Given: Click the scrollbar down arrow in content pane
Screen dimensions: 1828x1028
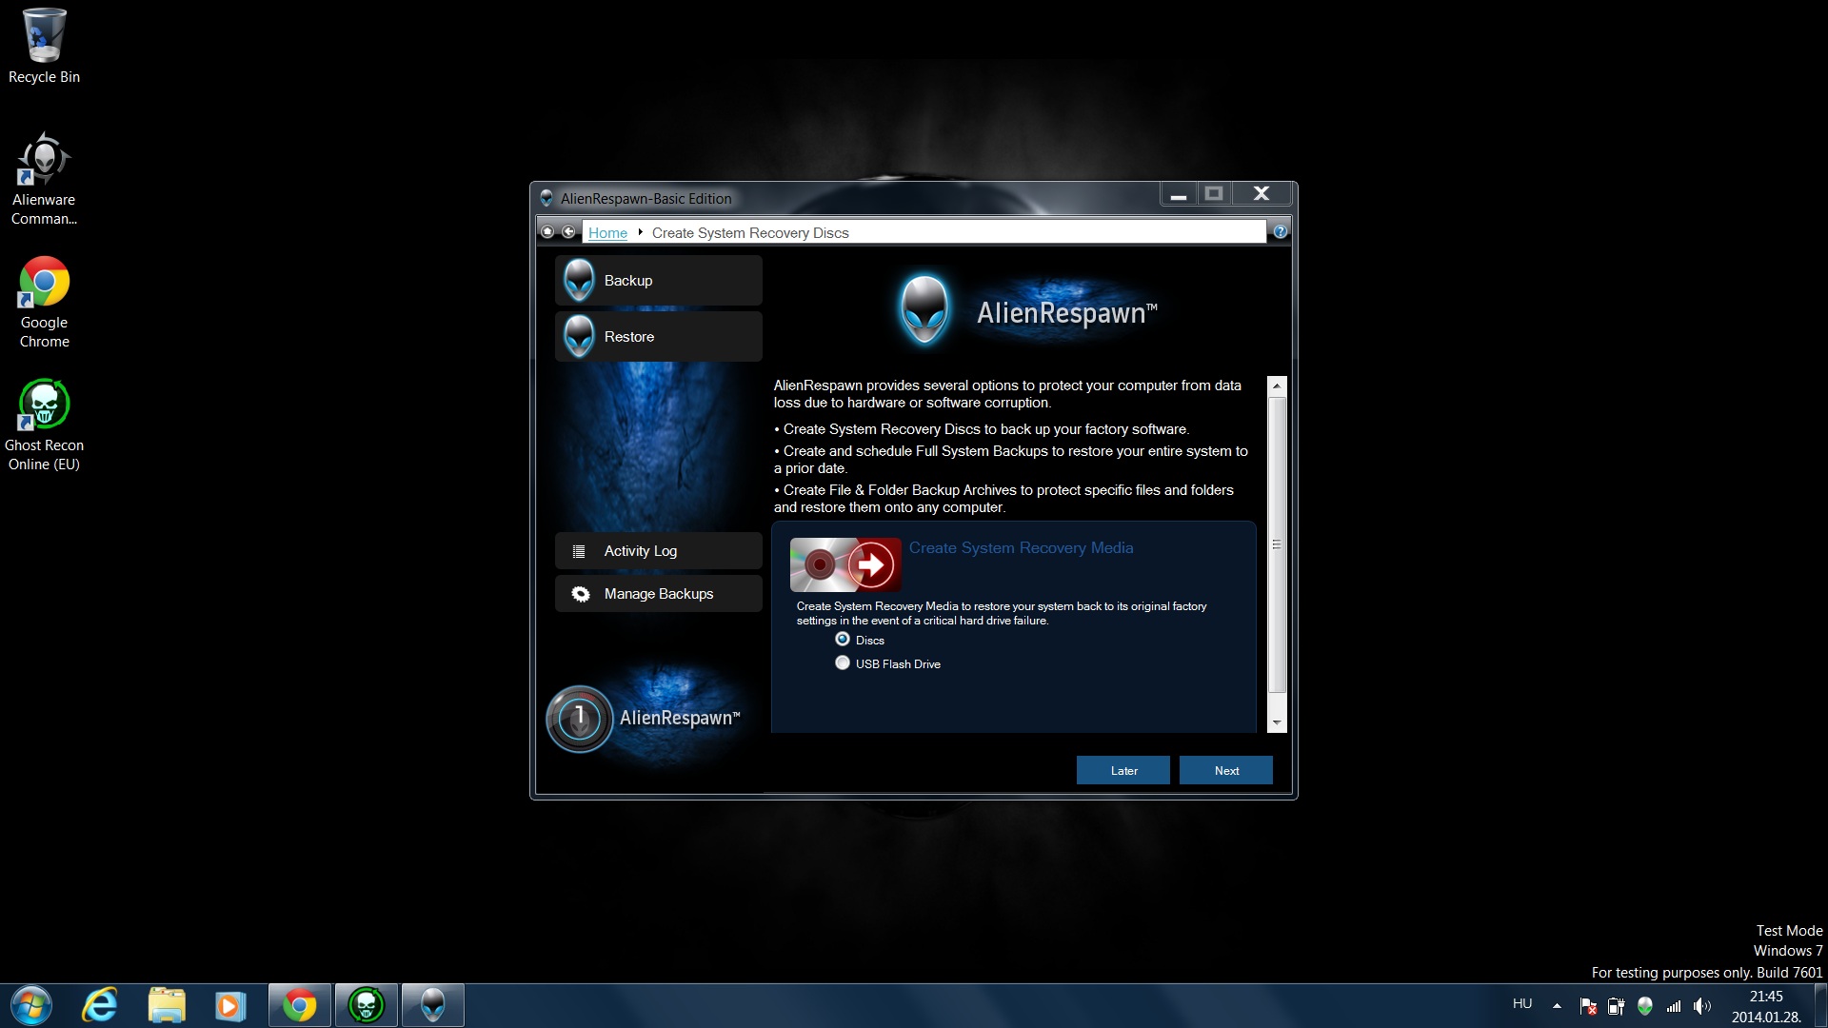Looking at the screenshot, I should point(1277,723).
